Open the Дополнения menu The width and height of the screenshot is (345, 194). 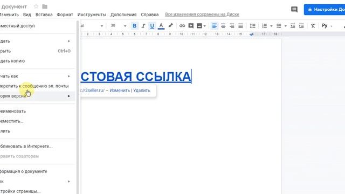[x=123, y=15]
